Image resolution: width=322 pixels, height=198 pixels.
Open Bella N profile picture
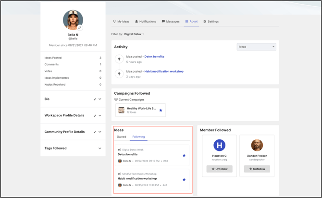[x=73, y=20]
